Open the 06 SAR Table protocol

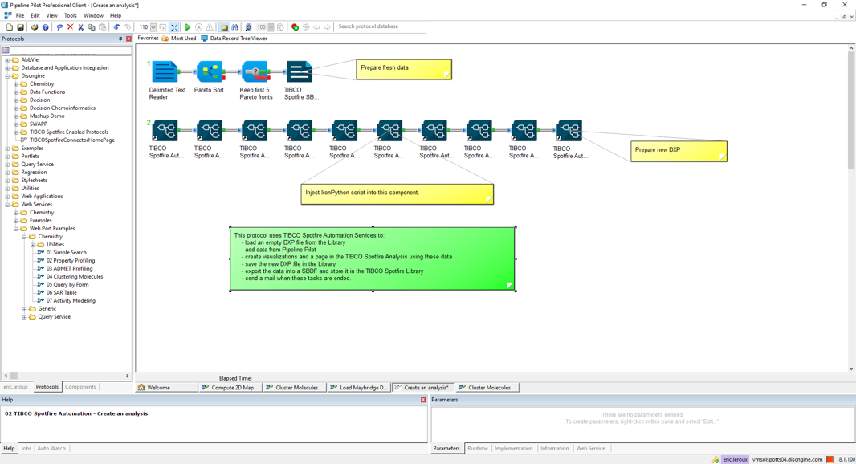pyautogui.click(x=62, y=292)
